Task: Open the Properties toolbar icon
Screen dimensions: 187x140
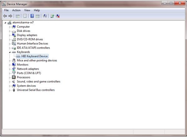Action: (25, 16)
